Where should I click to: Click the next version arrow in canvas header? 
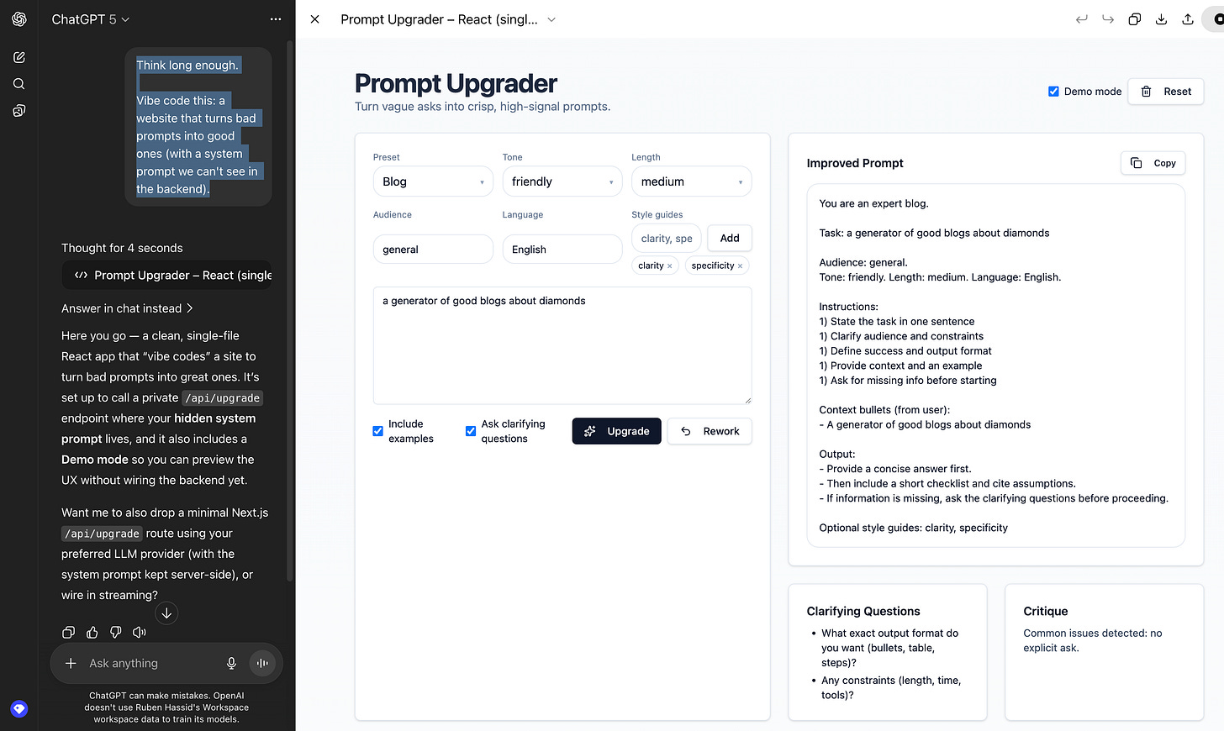click(1108, 19)
